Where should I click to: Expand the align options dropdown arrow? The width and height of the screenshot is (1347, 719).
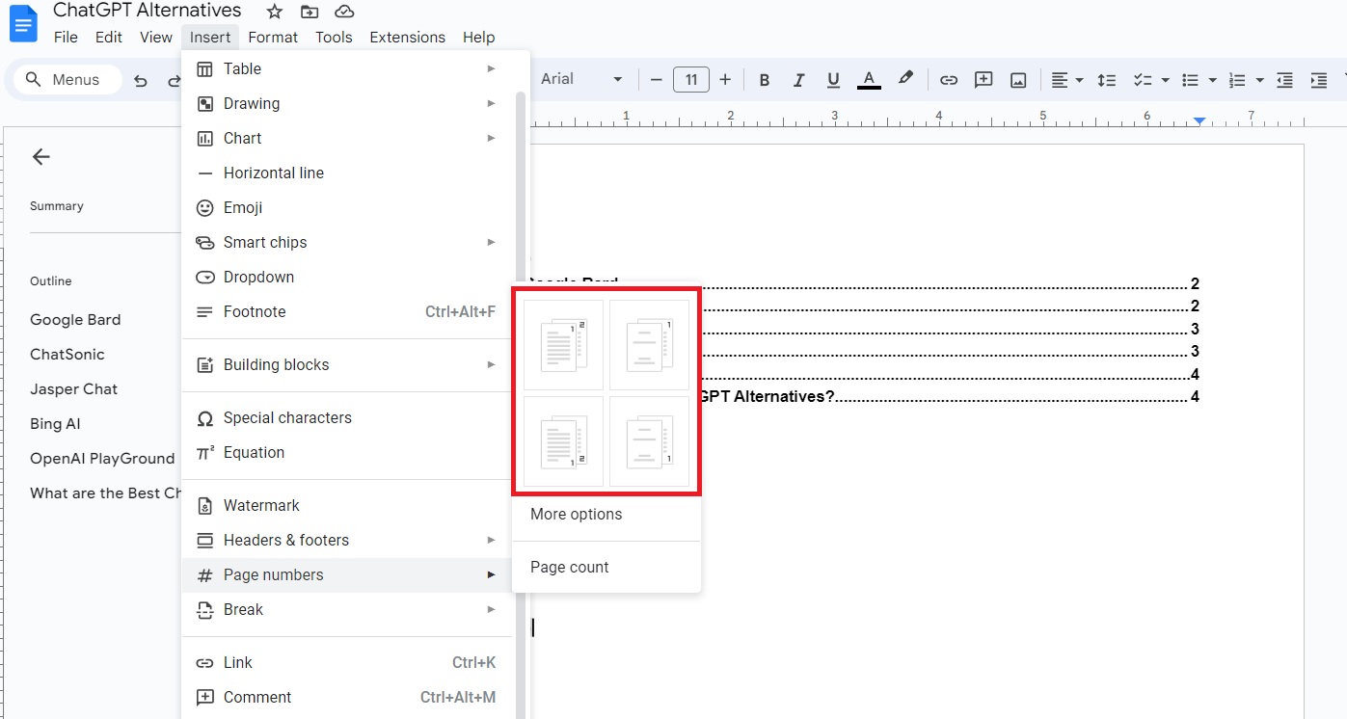pos(1079,80)
